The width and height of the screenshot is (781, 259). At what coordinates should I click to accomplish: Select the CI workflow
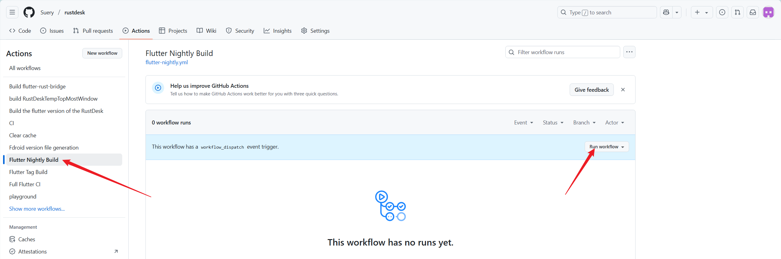click(x=64, y=123)
